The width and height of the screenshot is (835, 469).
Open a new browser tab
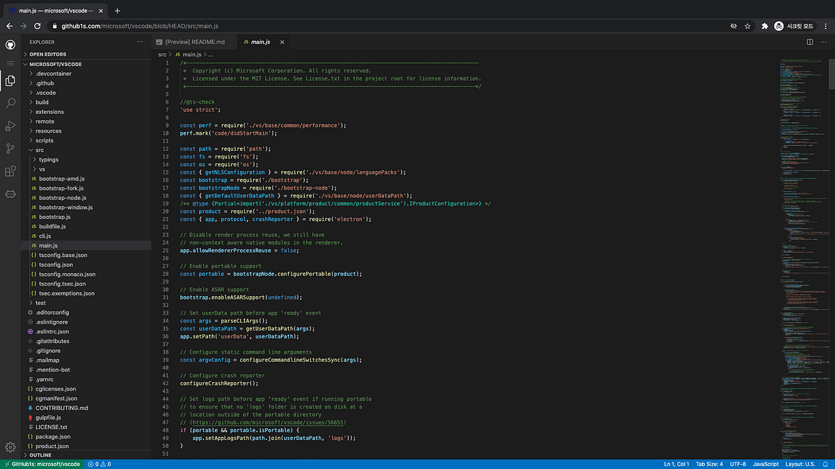coord(117,11)
